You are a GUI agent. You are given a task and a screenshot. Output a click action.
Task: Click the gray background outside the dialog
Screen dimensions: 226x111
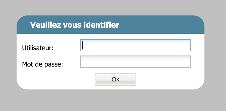(111, 101)
